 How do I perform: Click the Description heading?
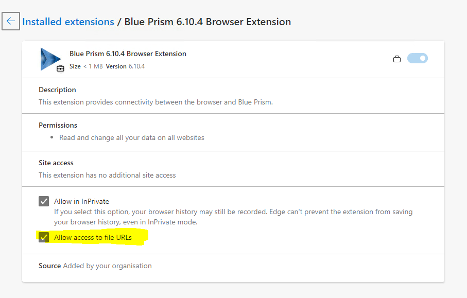[57, 90]
